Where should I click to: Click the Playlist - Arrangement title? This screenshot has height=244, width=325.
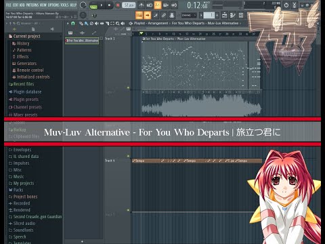tap(151, 23)
